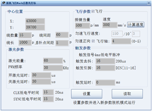Click the 计算速度 button
Image resolution: width=152 pixels, height=111 pixels.
[136, 25]
